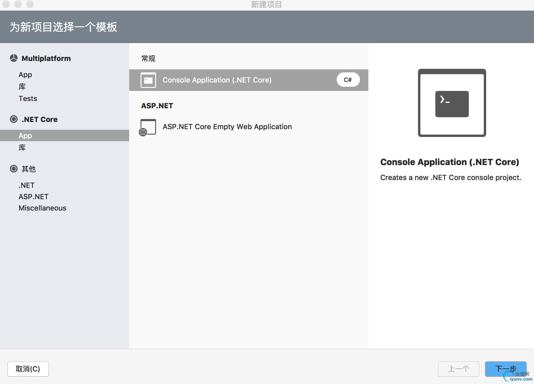Click the 其他 heading label

pos(29,169)
